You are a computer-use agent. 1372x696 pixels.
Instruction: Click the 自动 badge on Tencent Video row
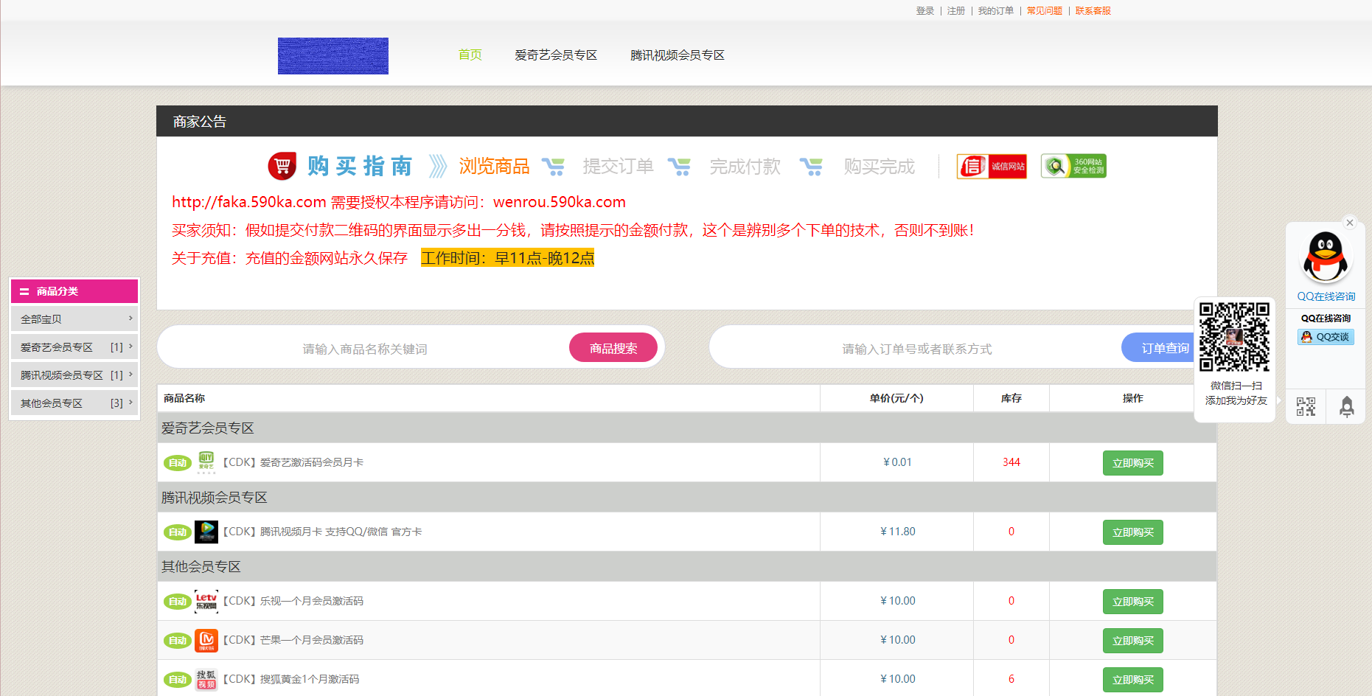point(178,532)
